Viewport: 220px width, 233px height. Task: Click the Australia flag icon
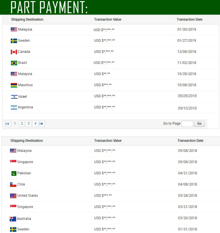tap(13, 219)
